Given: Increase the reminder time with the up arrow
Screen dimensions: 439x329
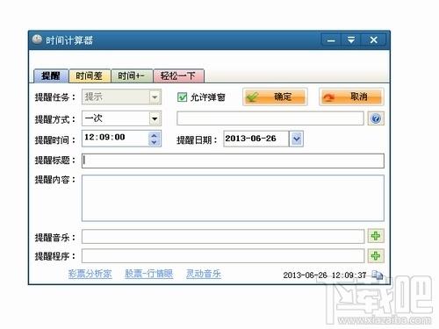Looking at the screenshot, I should click(155, 135).
